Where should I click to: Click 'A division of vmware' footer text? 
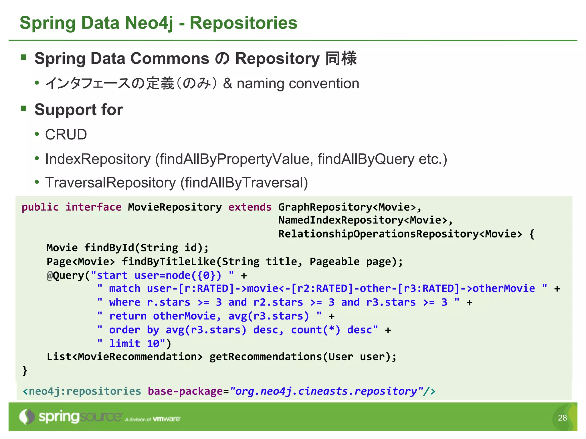click(153, 419)
